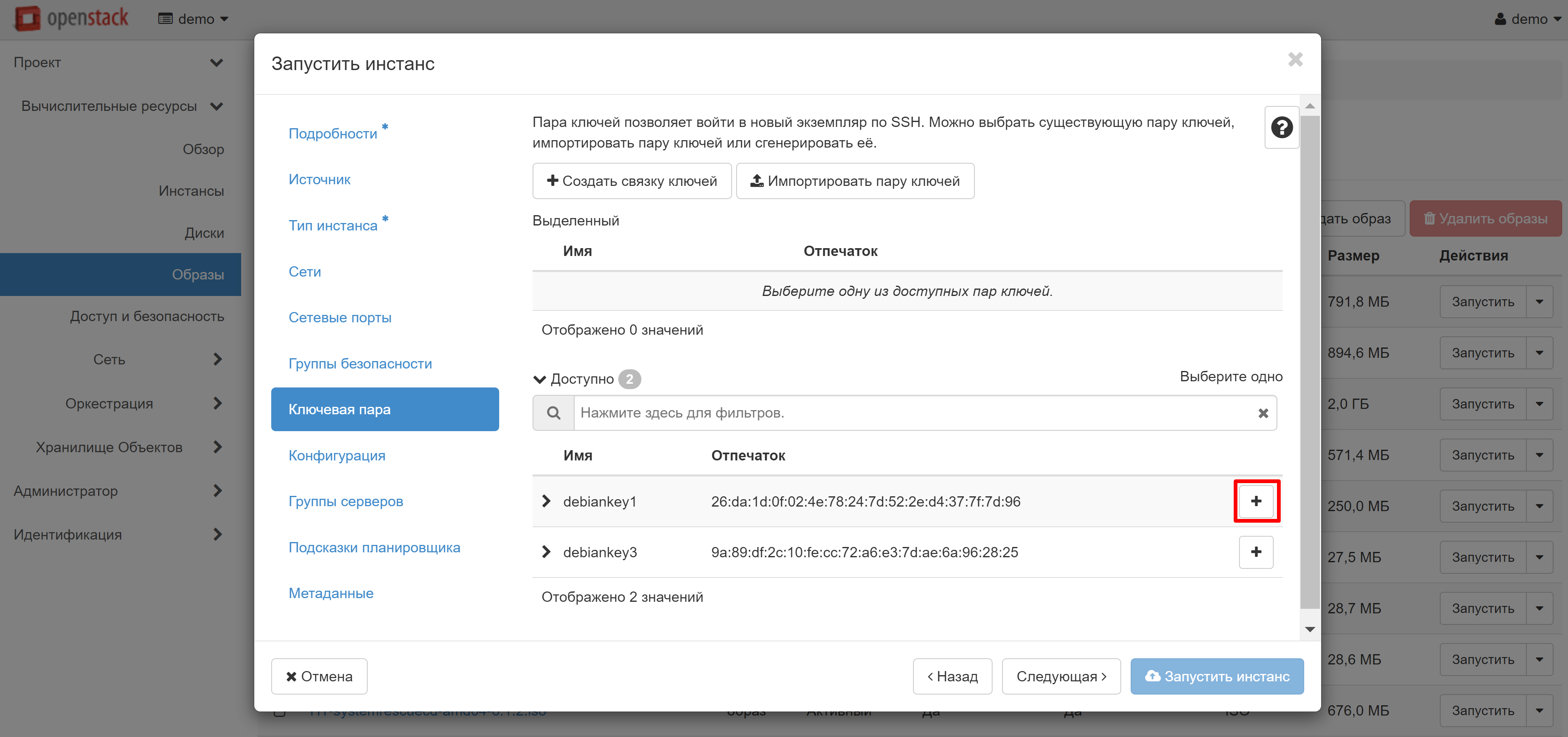Image resolution: width=1568 pixels, height=737 pixels.
Task: Click the Отмена button
Action: [x=319, y=676]
